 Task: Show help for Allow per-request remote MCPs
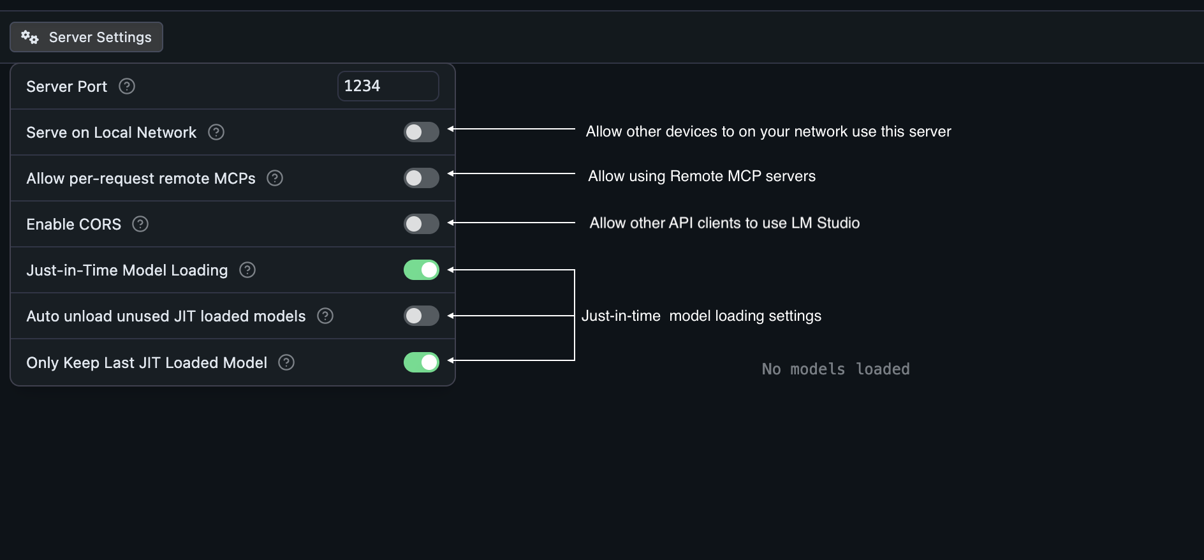pyautogui.click(x=275, y=178)
